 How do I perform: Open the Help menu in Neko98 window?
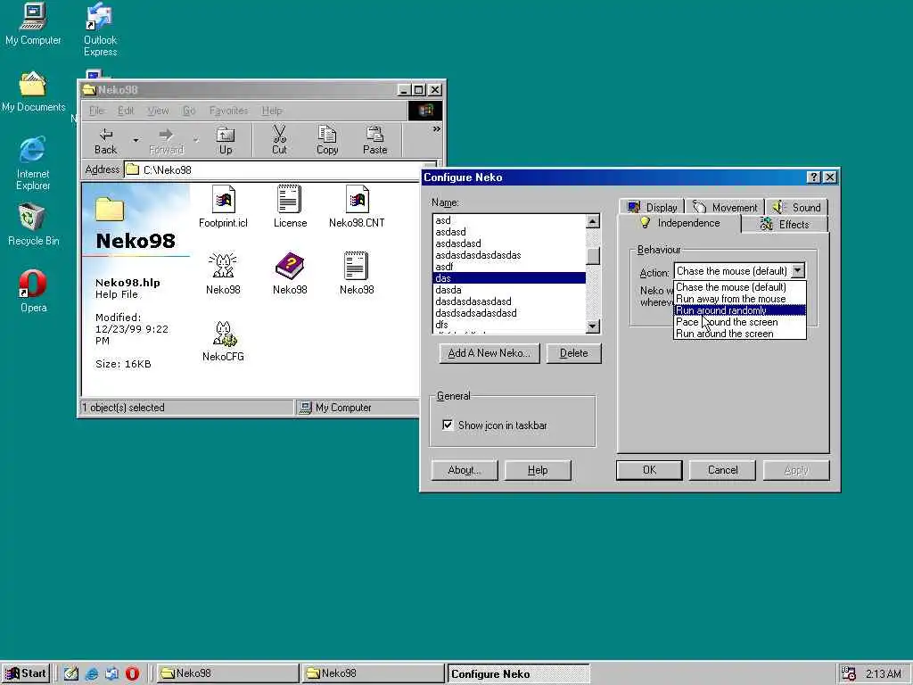[x=272, y=111]
